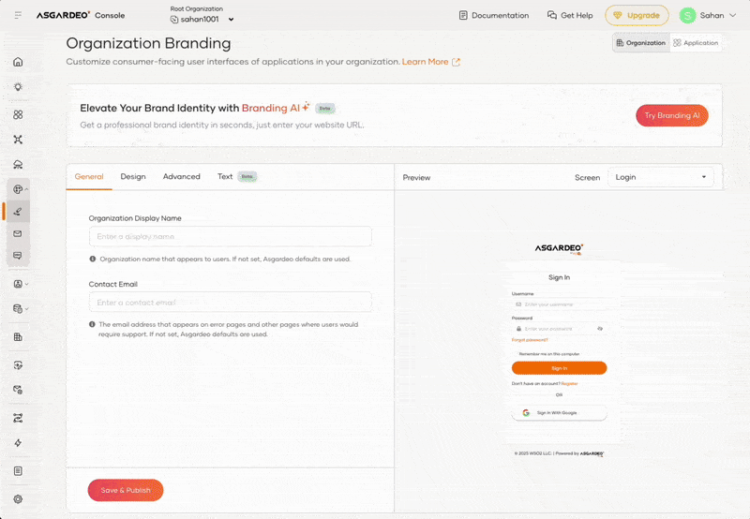Click the password field in login preview
750x519 pixels.
coord(559,329)
